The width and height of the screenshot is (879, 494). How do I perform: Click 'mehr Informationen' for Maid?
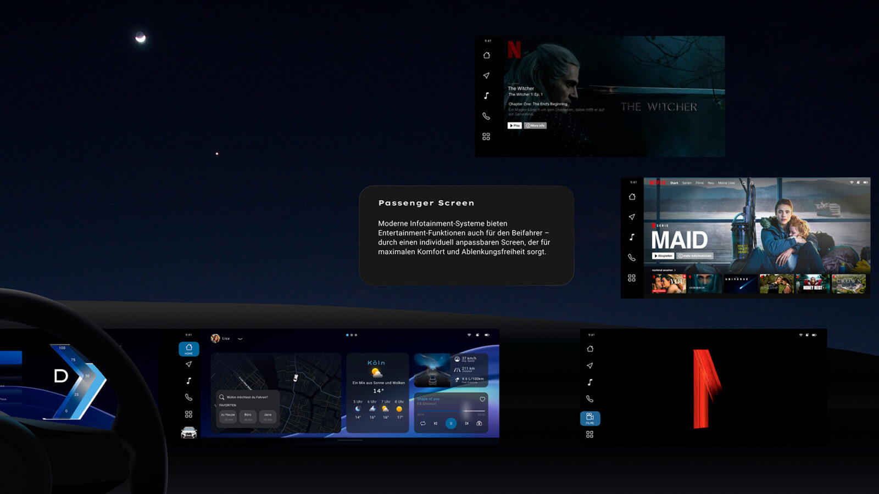tap(695, 256)
